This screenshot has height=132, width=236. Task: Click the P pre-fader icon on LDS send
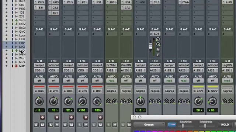(x=158, y=55)
